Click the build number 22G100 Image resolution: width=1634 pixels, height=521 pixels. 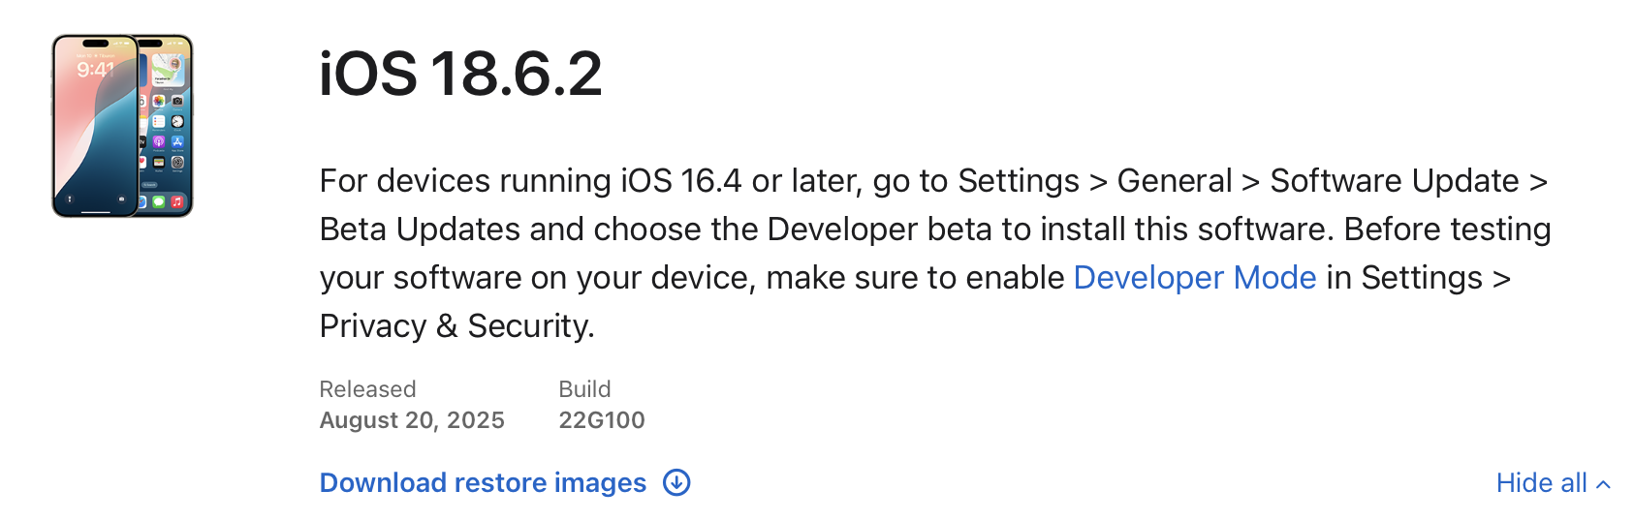pyautogui.click(x=601, y=420)
